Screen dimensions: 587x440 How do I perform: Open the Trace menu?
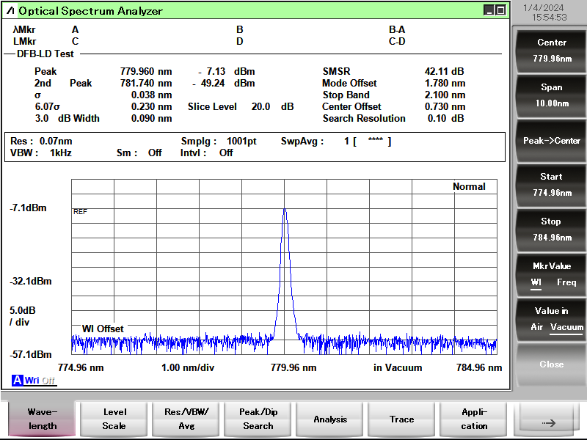(402, 419)
